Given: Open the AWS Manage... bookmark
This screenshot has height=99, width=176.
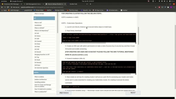Looking at the screenshot, I should pos(14,10).
